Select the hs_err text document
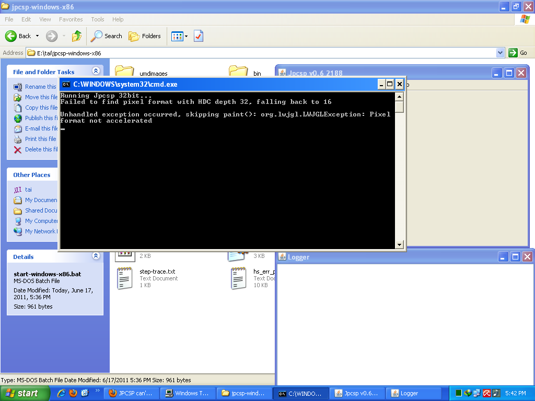 (x=253, y=278)
